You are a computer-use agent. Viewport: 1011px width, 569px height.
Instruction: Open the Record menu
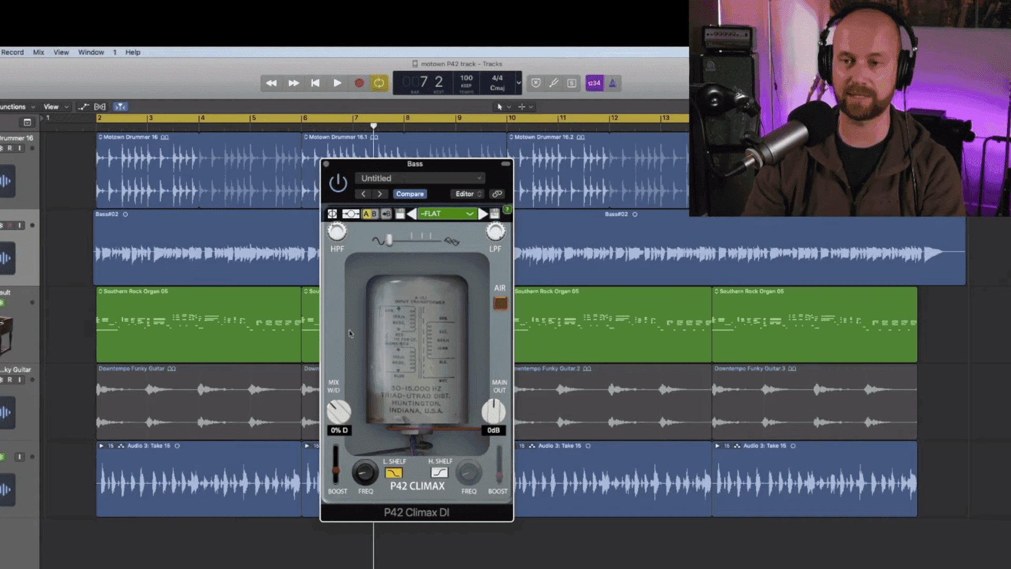tap(13, 52)
